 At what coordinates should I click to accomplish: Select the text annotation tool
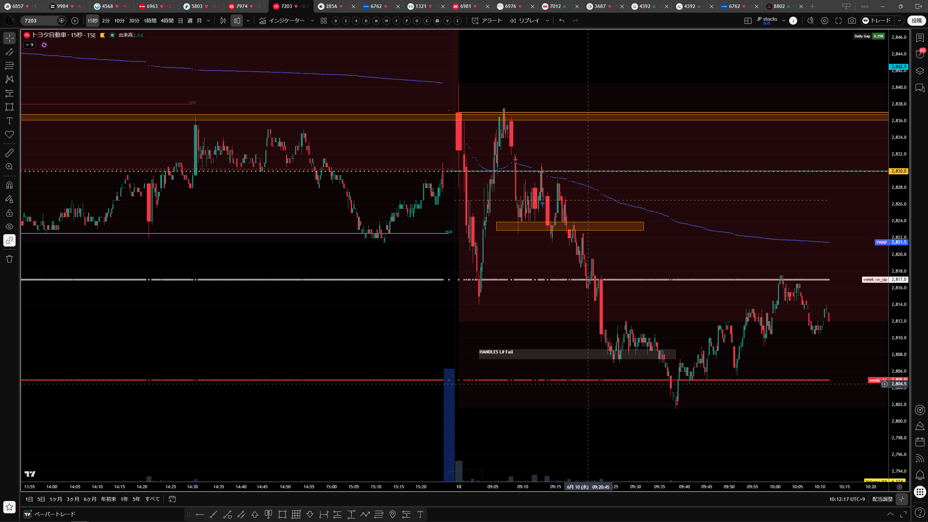point(9,121)
